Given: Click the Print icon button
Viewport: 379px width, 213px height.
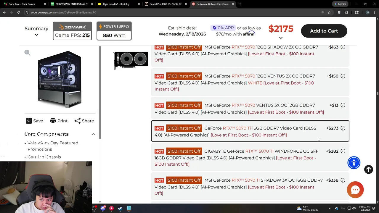Looking at the screenshot, I should pos(53,121).
